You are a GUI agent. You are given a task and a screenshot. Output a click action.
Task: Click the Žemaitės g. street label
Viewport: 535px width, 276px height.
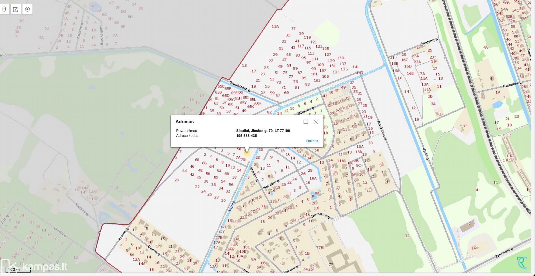tap(504, 253)
